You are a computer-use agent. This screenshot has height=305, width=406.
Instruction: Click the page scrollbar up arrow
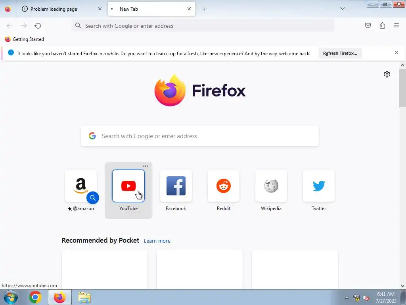pos(402,66)
